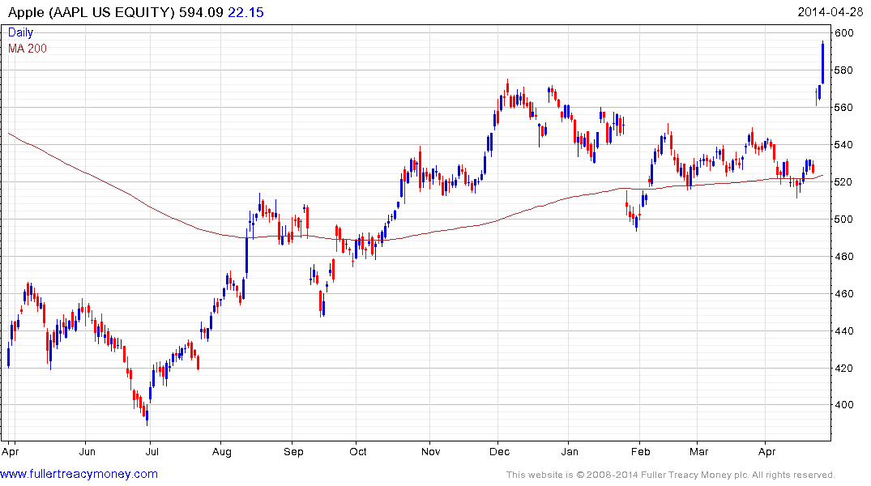
Task: Click the 560 price axis label
Action: pyautogui.click(x=843, y=107)
